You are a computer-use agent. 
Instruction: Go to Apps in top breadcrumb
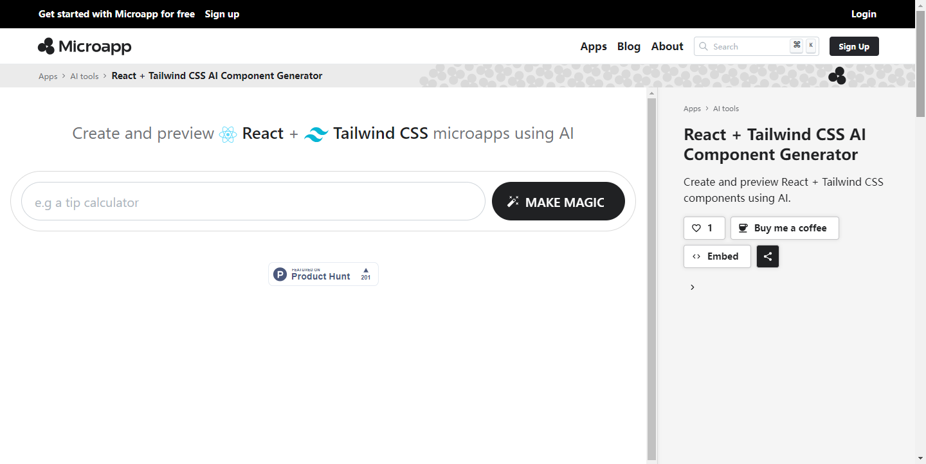tap(48, 76)
